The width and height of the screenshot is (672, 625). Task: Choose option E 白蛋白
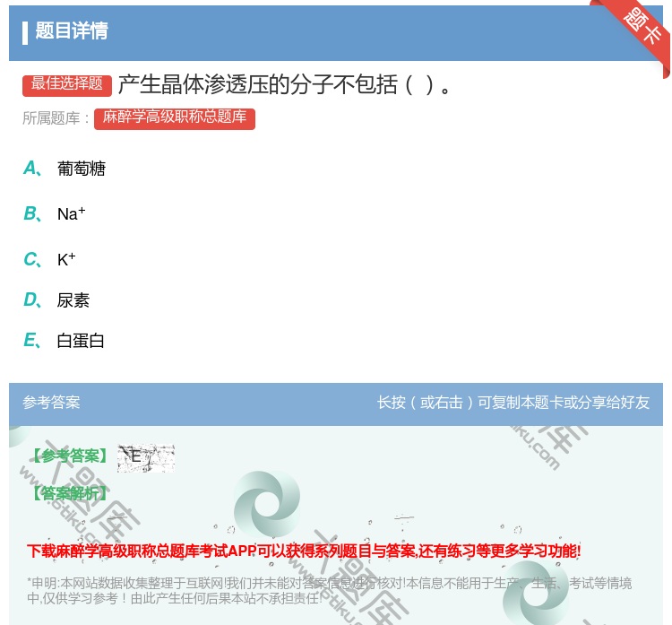[x=81, y=341]
